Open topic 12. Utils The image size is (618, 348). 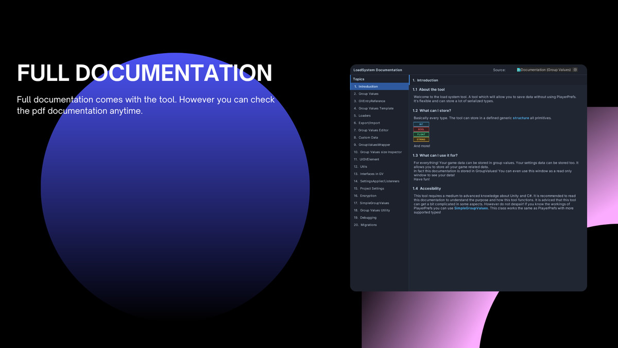point(380,167)
